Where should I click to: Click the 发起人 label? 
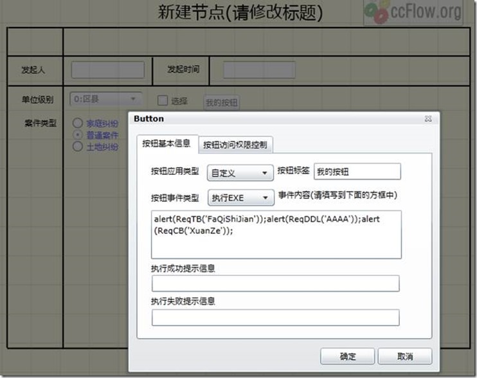33,70
